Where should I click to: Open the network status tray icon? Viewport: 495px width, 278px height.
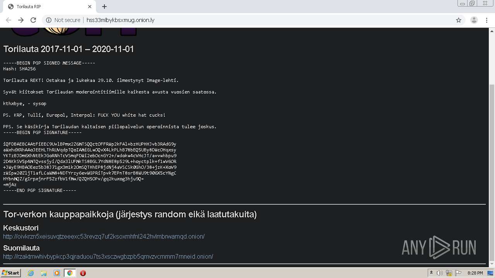coord(449,273)
